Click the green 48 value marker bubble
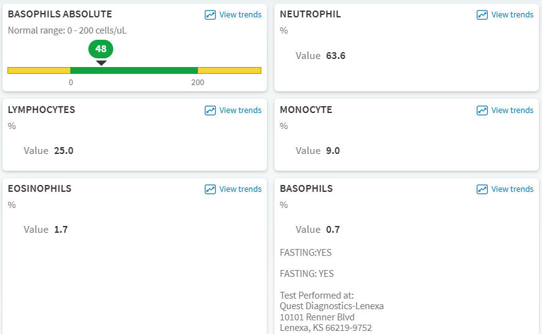The width and height of the screenshot is (542, 334). [101, 49]
